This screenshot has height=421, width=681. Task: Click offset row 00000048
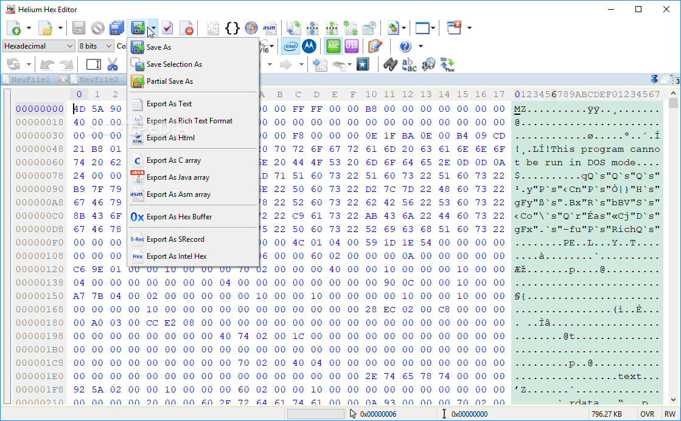(x=40, y=149)
